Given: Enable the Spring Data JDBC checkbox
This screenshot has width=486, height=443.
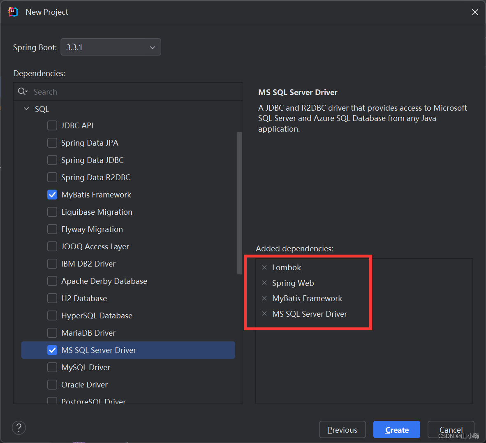Looking at the screenshot, I should [52, 160].
